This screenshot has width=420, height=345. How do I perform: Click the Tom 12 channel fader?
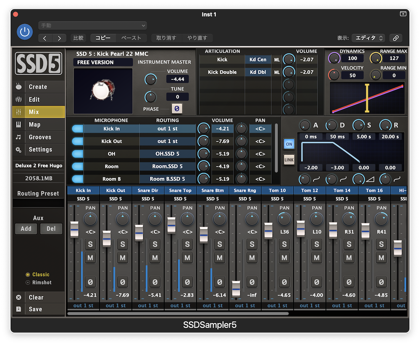[x=301, y=228]
